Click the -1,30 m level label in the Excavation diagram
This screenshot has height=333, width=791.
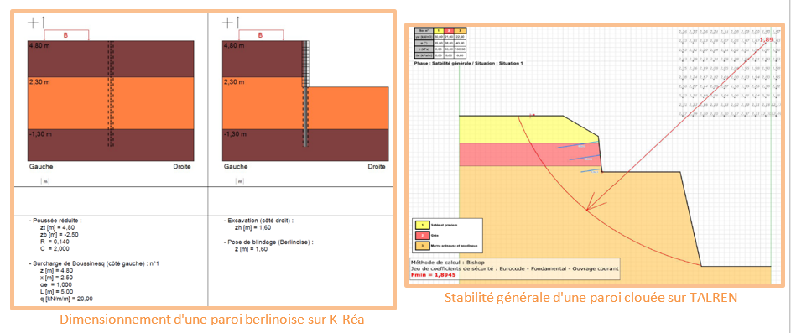point(235,133)
